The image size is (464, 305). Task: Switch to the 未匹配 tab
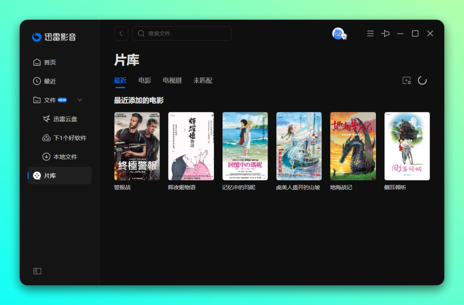tap(203, 80)
